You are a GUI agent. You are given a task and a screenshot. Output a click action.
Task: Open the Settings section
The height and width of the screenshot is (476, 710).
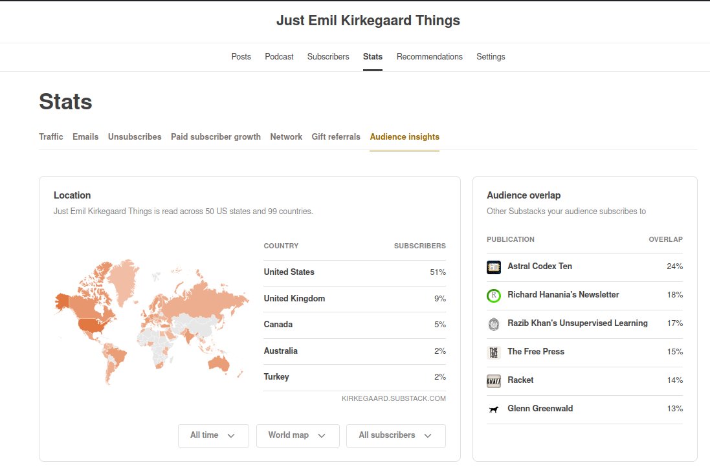(491, 56)
